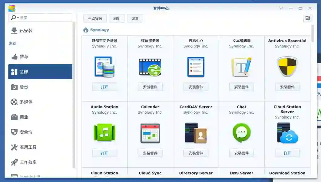Viewport: 321px width, 182px height.
Task: Install the CardDAV Server package
Action: pos(196,153)
